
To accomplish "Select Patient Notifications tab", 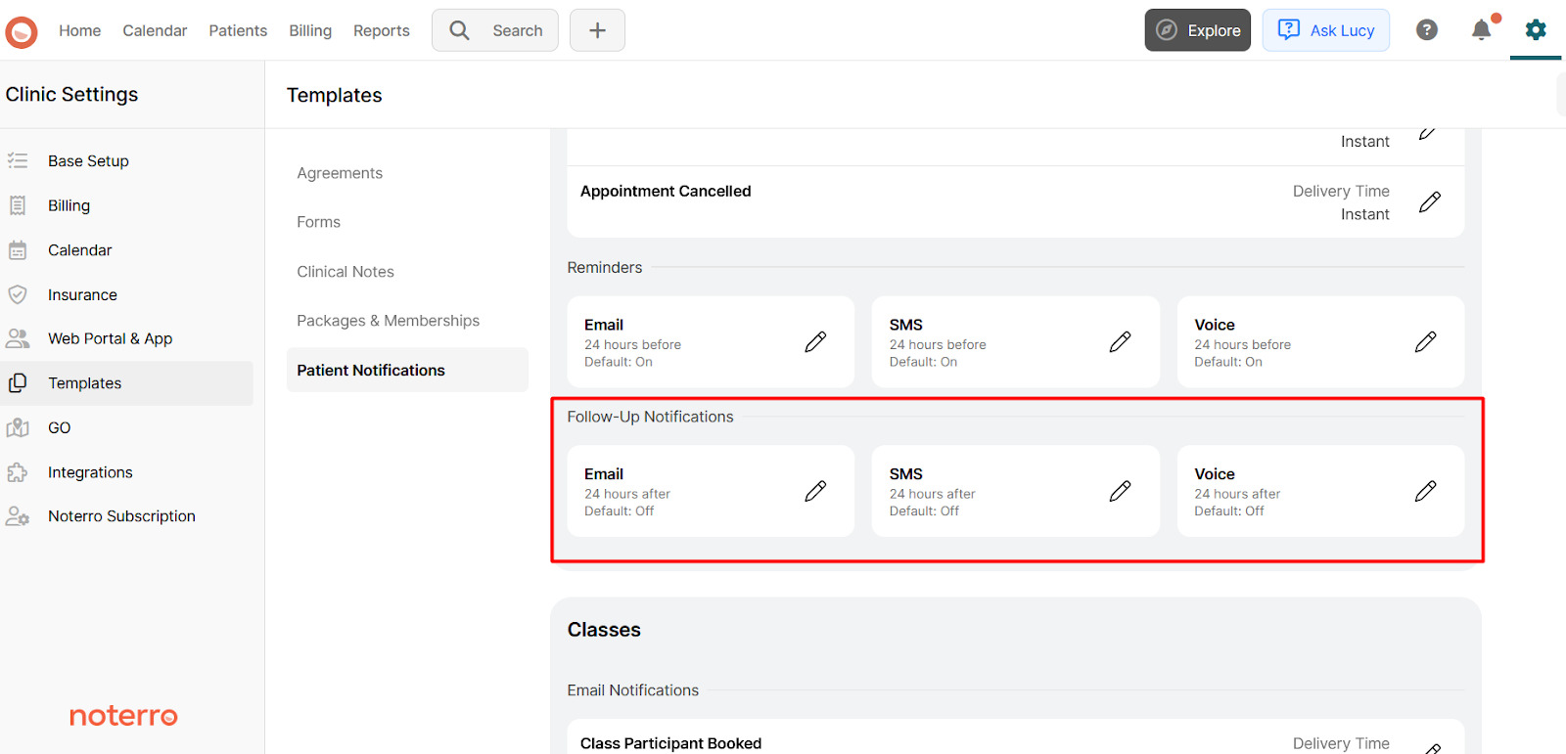I will pyautogui.click(x=407, y=370).
